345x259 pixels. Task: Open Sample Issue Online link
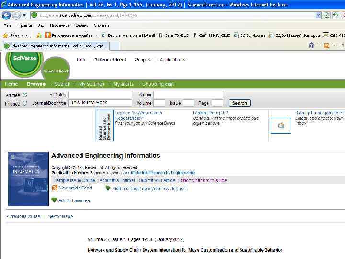[x=74, y=180]
